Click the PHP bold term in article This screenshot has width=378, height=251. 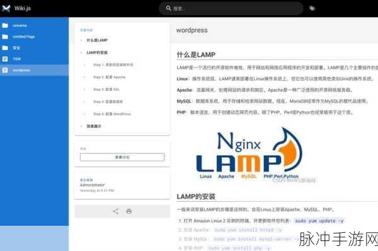point(181,112)
